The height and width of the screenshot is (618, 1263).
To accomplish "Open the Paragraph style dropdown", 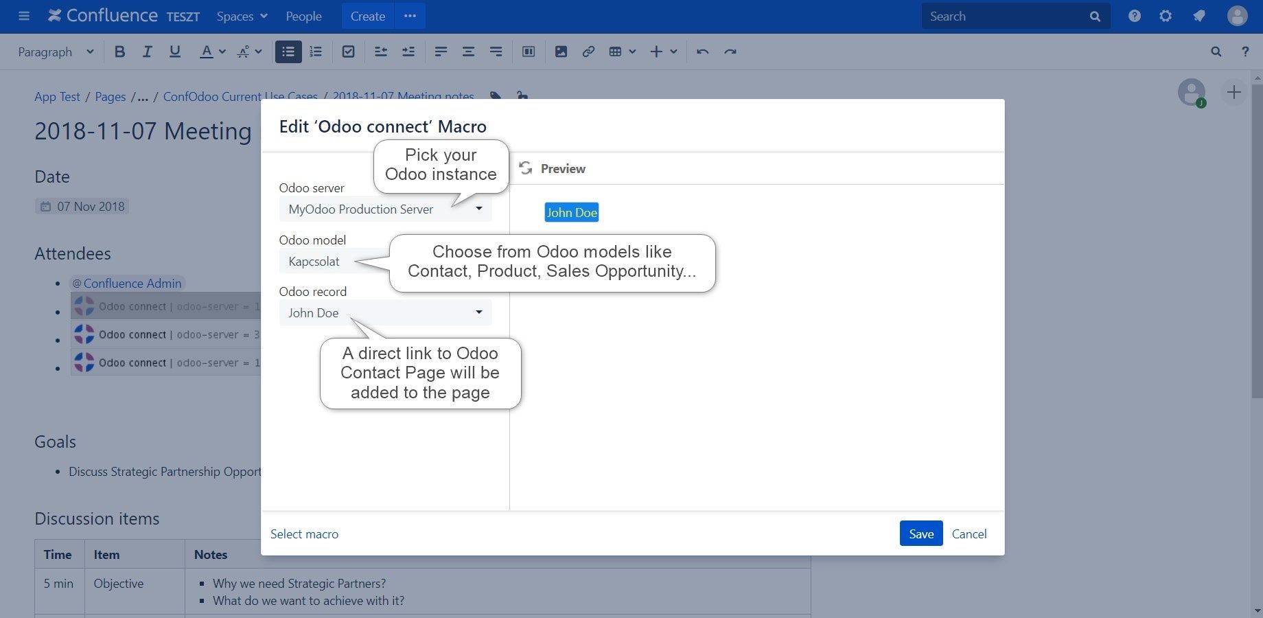I will (56, 51).
